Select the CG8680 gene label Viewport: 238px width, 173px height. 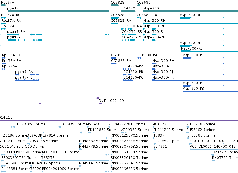[x=143, y=3]
